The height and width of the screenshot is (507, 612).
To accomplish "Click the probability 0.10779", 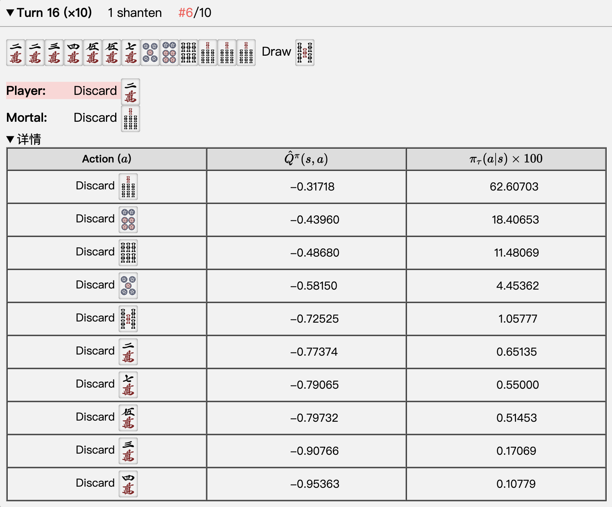I will [x=516, y=484].
